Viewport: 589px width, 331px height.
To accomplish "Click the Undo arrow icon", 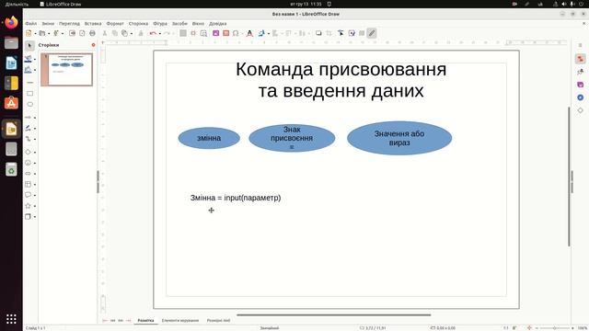I will (153, 33).
